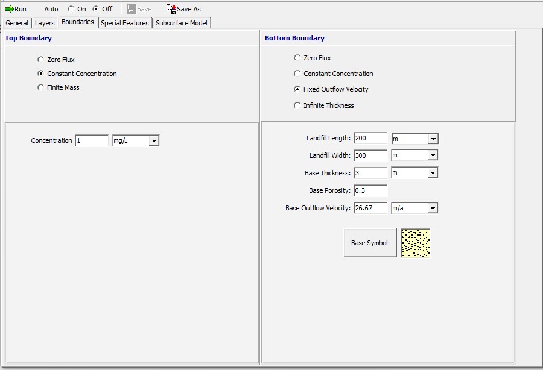Screen dimensions: 543x370
Task: Choose Finite Mass top boundary option
Action: (41, 87)
